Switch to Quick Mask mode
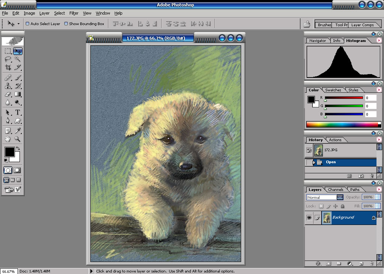Image resolution: width=384 pixels, height=274 pixels. (x=17, y=170)
